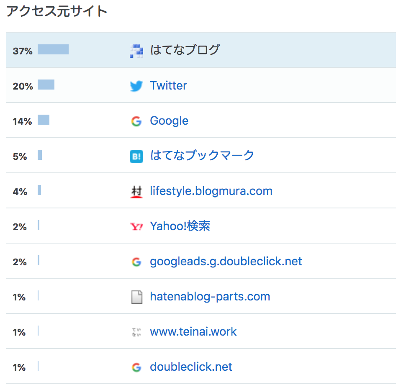Click the 37% bar for はてなブログ
Screen dimensions: 401x390
pos(53,49)
